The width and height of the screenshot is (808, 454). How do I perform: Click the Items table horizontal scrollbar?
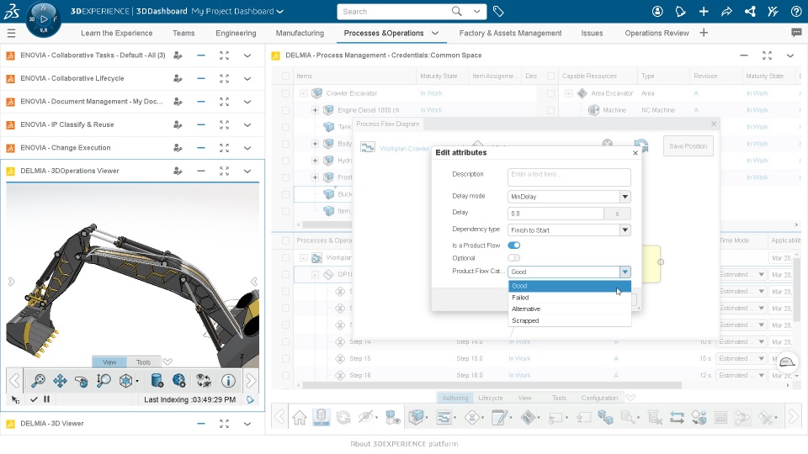click(x=327, y=224)
